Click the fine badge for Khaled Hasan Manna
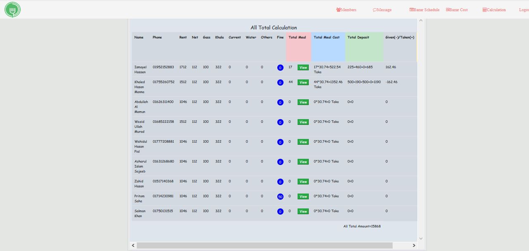 tap(280, 82)
